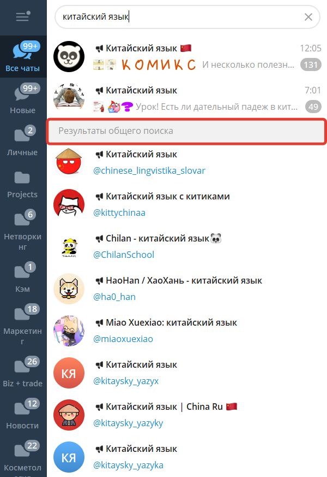Open Китайский язык с китиками channel
Viewport: 327px width, 477px height.
tap(187, 204)
